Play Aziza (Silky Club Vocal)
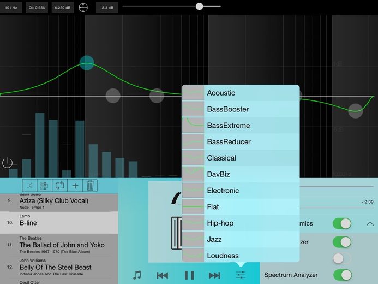The image size is (378, 284). click(59, 202)
